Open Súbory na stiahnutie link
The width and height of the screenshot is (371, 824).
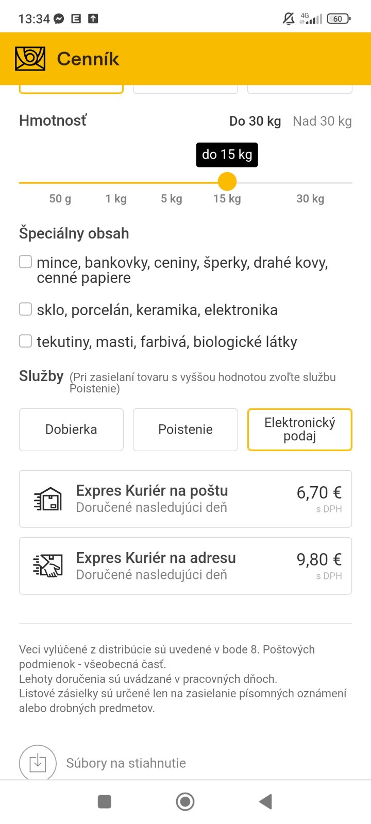coord(126,763)
